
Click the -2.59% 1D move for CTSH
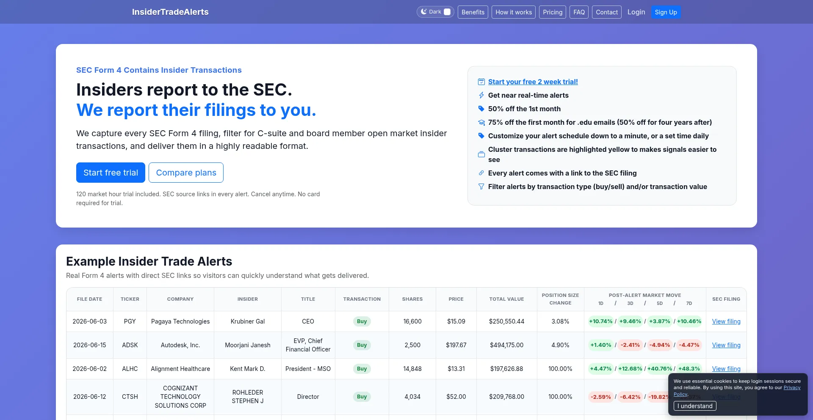pyautogui.click(x=600, y=397)
